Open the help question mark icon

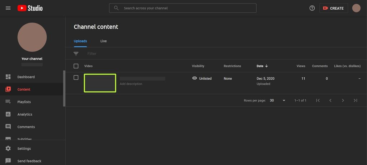pyautogui.click(x=312, y=8)
